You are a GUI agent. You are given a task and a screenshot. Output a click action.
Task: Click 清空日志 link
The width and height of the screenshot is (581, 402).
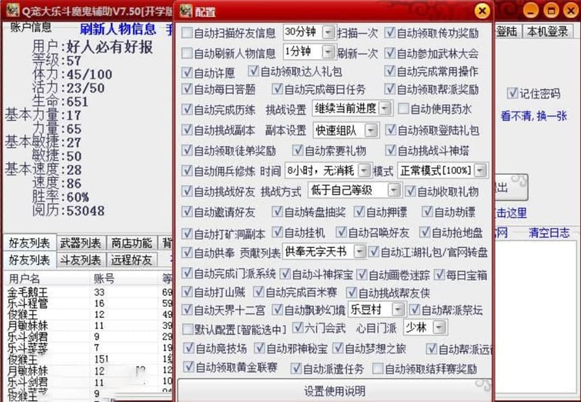pyautogui.click(x=549, y=233)
